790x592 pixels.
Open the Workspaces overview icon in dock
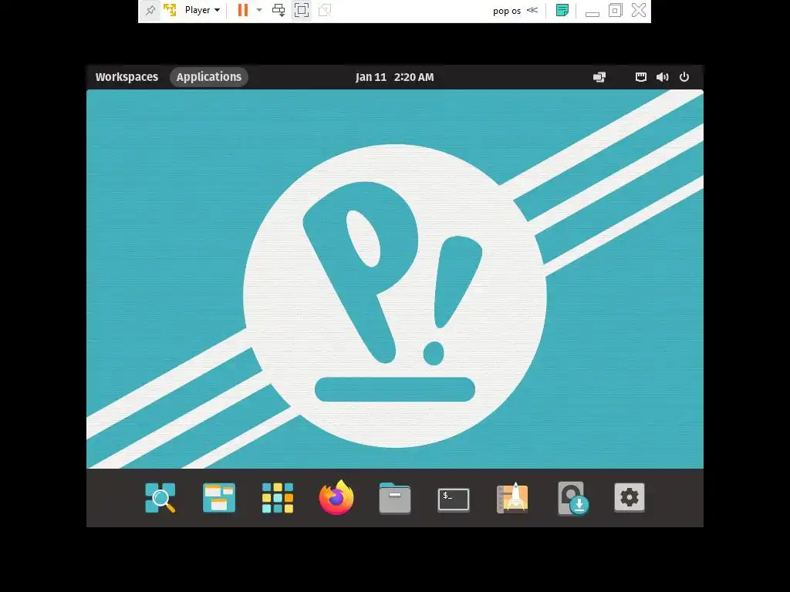pyautogui.click(x=218, y=498)
